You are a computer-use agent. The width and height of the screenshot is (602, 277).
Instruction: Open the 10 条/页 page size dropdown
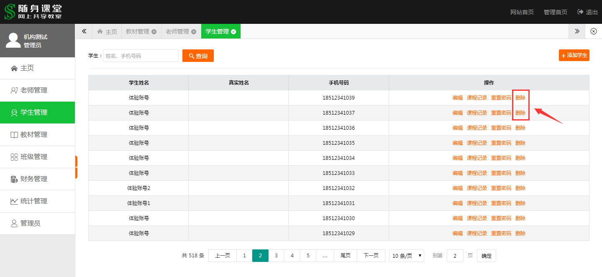coord(406,256)
